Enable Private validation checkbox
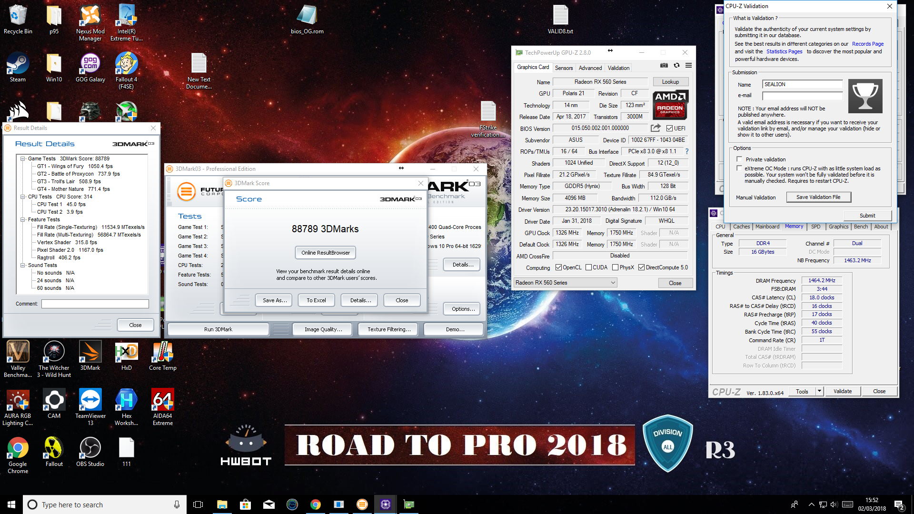 click(x=739, y=159)
